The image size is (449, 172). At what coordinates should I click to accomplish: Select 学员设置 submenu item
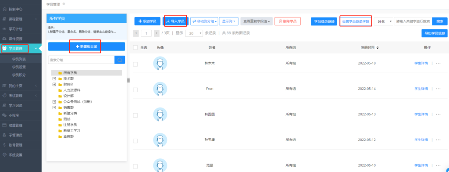click(19, 67)
